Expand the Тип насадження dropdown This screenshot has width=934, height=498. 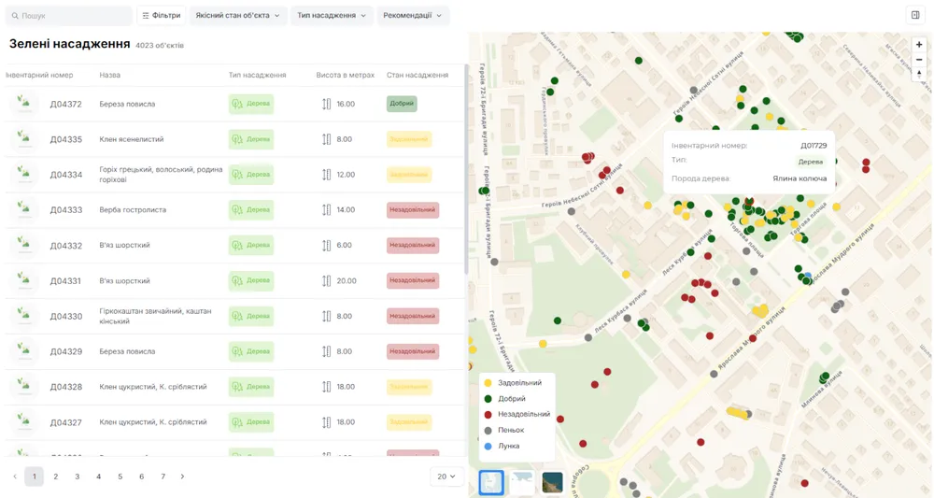coord(332,16)
